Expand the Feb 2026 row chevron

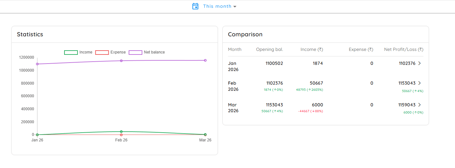point(419,83)
